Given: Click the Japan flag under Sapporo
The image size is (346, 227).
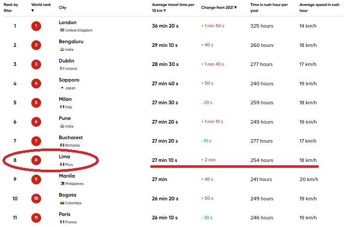Looking at the screenshot, I should pyautogui.click(x=61, y=88).
